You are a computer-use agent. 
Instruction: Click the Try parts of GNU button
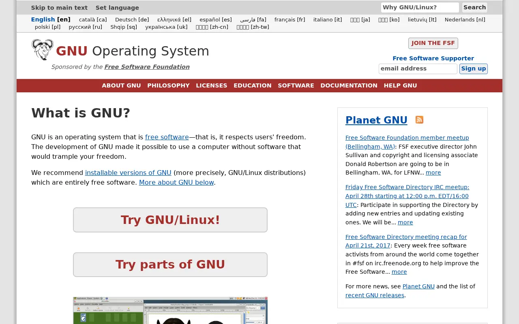tap(170, 264)
